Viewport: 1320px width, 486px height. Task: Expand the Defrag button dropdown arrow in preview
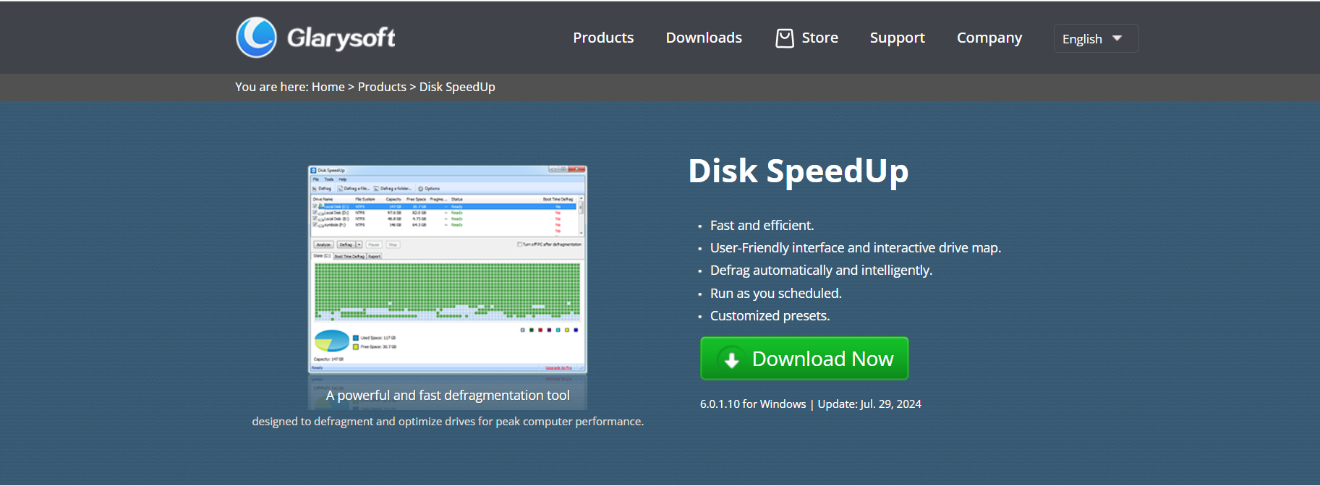pyautogui.click(x=359, y=244)
